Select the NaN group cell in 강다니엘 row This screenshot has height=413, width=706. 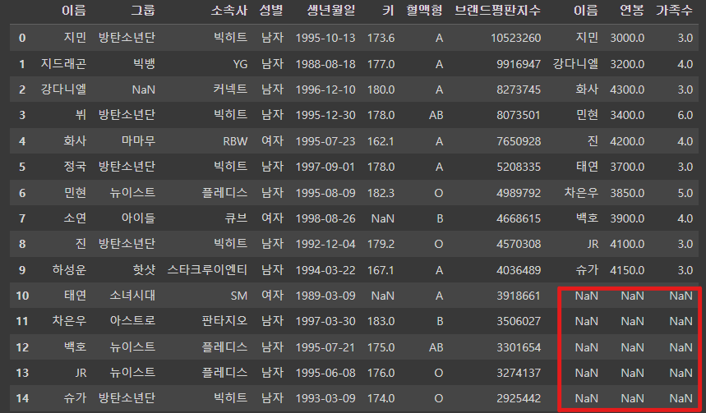pyautogui.click(x=144, y=89)
